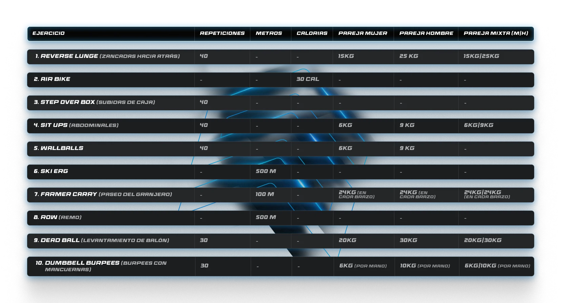
Task: Click the 30 repetitions in Dumbbell Burpees row
Action: point(204,266)
